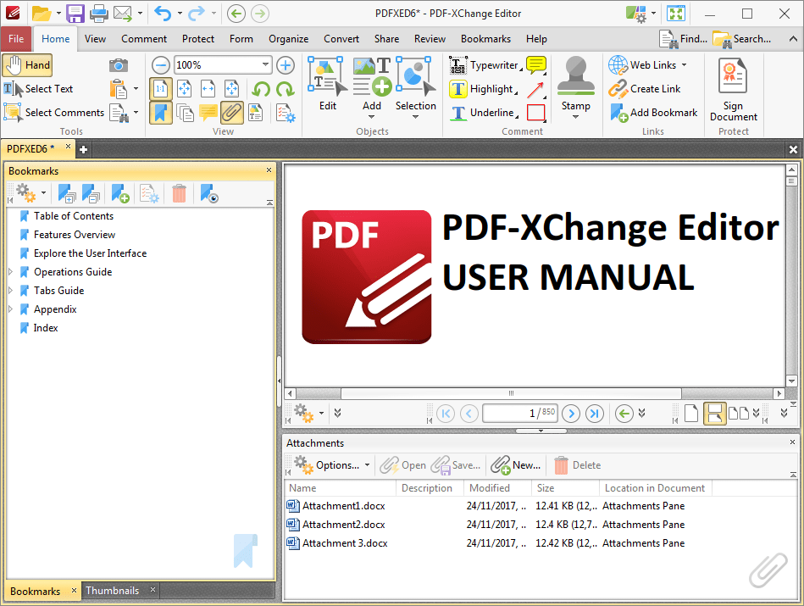This screenshot has width=804, height=606.
Task: Open the Organize ribbon tab
Action: [289, 39]
